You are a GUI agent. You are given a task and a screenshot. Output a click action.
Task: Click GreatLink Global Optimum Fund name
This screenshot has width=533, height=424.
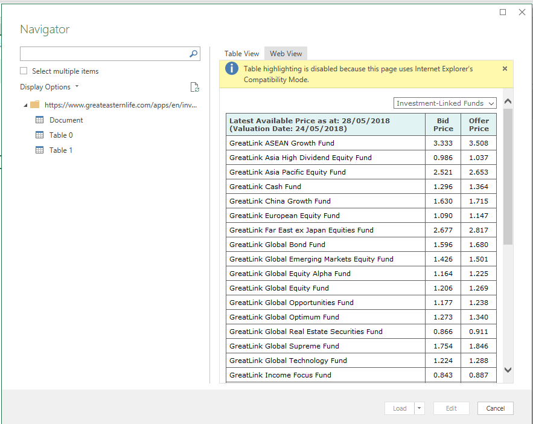coord(284,317)
